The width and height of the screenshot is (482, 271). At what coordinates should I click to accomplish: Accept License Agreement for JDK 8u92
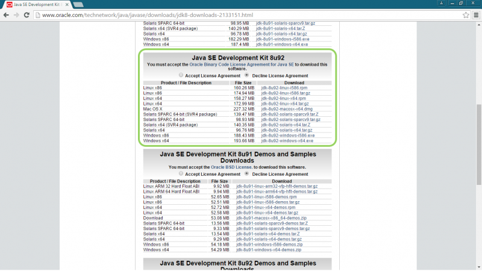(x=181, y=75)
